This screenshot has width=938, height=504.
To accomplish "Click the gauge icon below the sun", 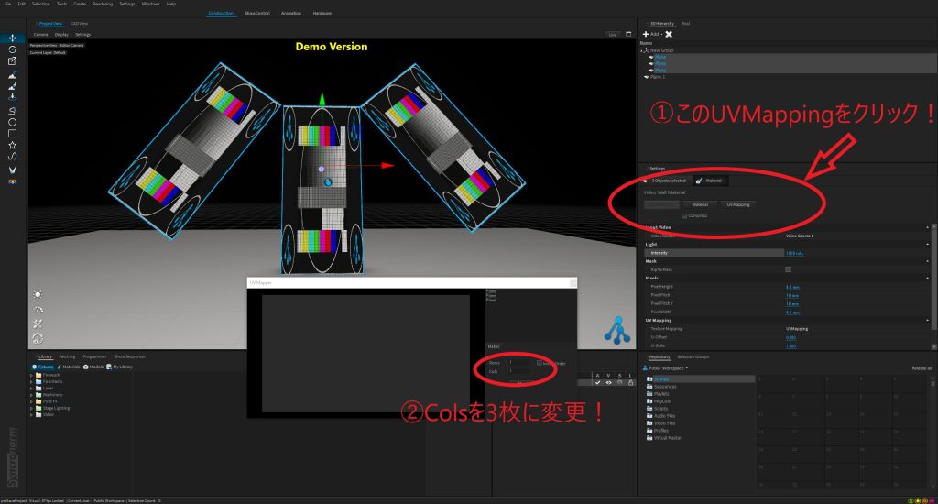I will tap(38, 310).
